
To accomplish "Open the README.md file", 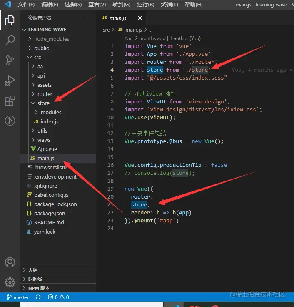I will pyautogui.click(x=58, y=222).
